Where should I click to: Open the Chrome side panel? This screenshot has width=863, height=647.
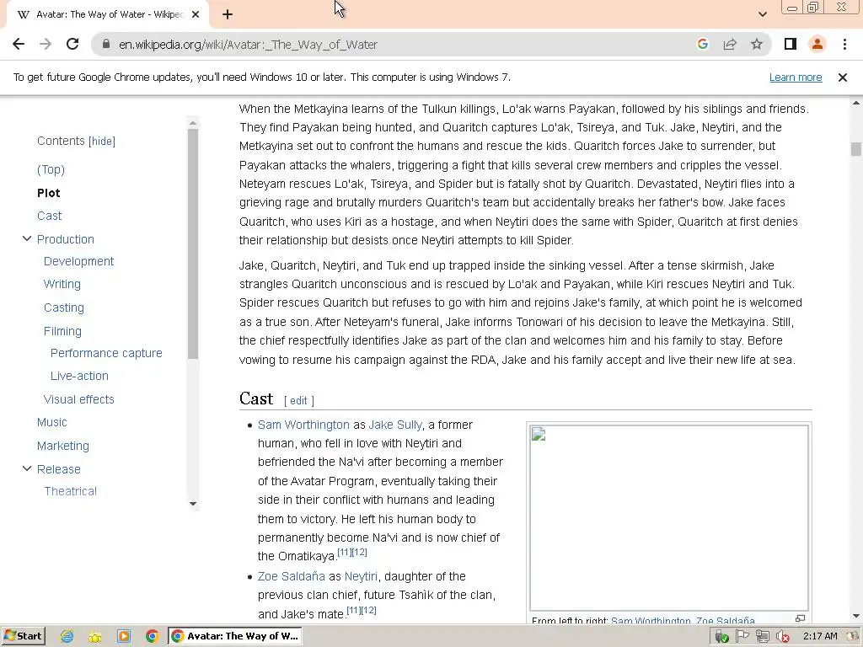[x=791, y=44]
